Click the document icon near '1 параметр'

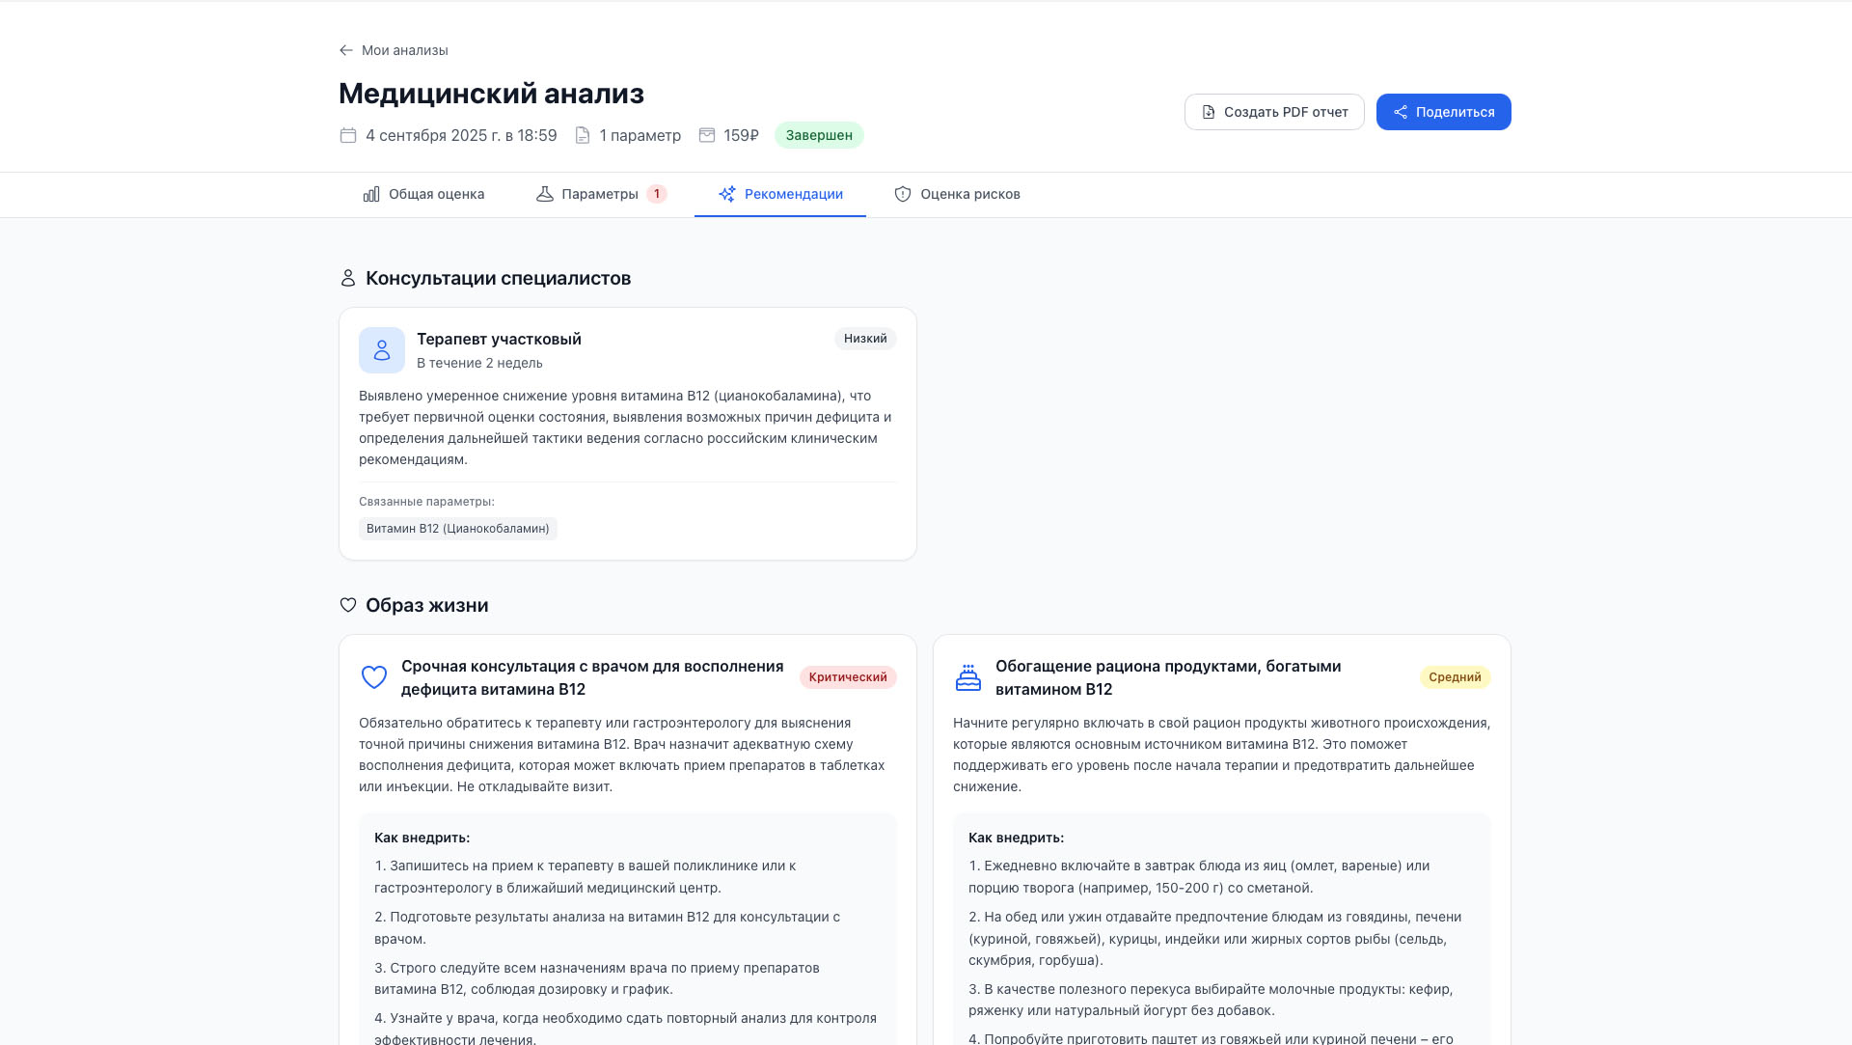click(583, 135)
